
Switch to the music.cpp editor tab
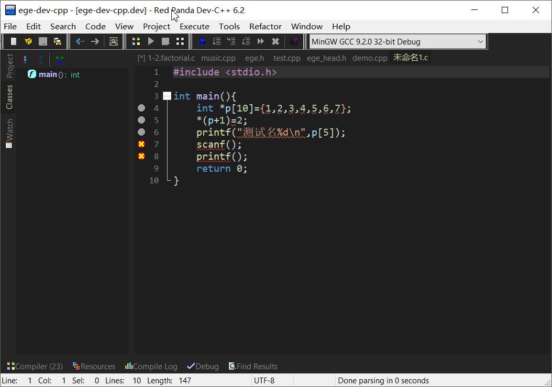218,58
